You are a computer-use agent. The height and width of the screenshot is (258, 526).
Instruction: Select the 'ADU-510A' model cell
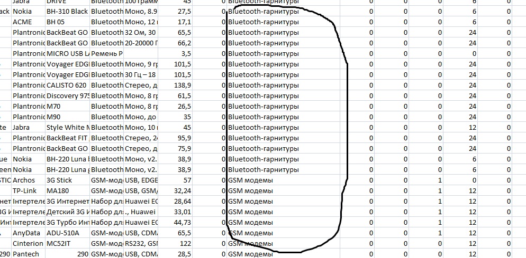click(x=67, y=233)
